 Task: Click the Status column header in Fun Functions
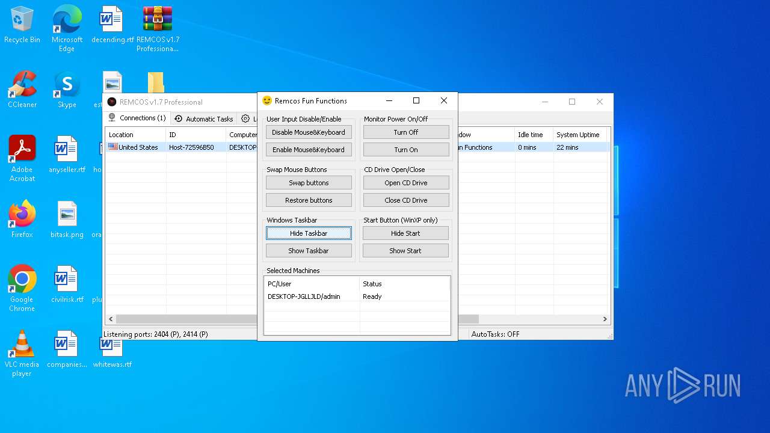(405, 284)
